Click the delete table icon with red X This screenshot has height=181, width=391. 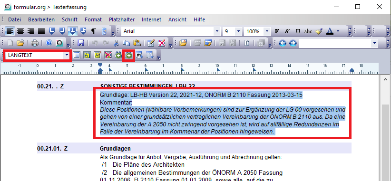(162, 43)
